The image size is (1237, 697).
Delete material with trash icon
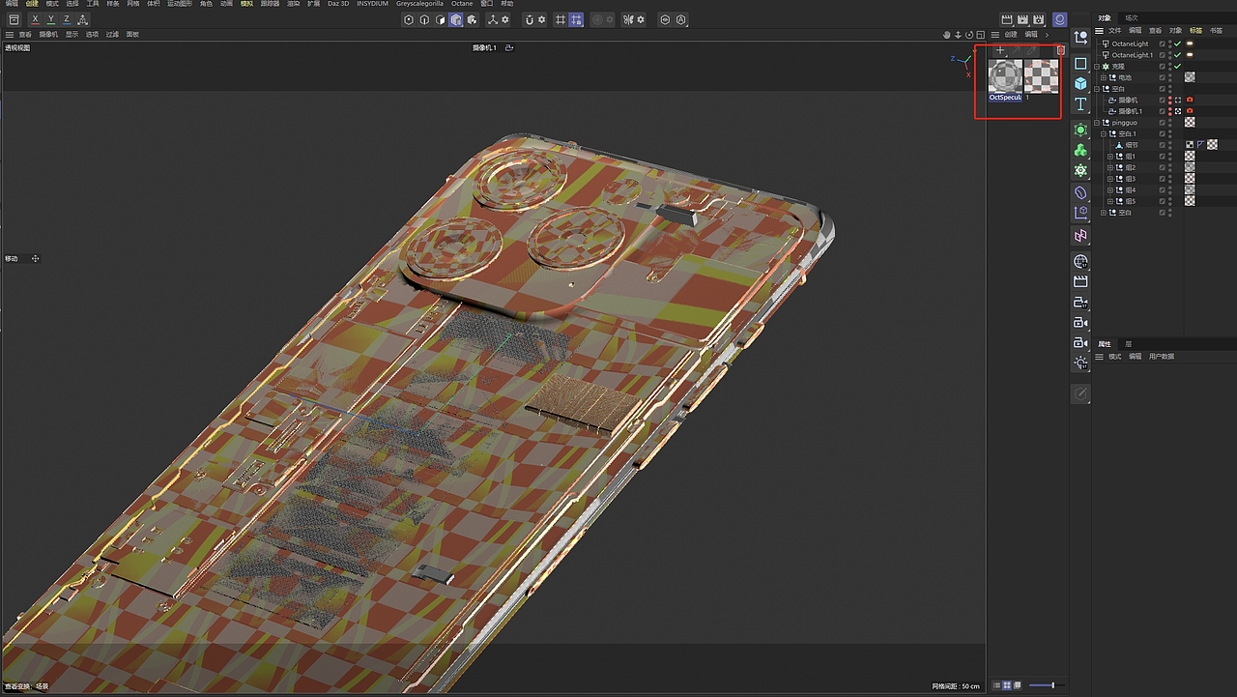1060,50
